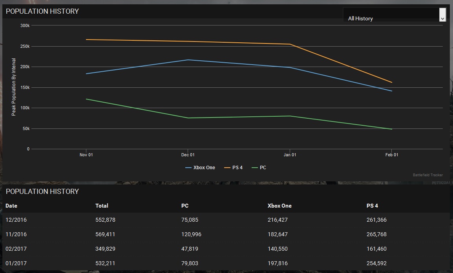Click the PC green legend line
This screenshot has width=453, height=273.
[255, 168]
